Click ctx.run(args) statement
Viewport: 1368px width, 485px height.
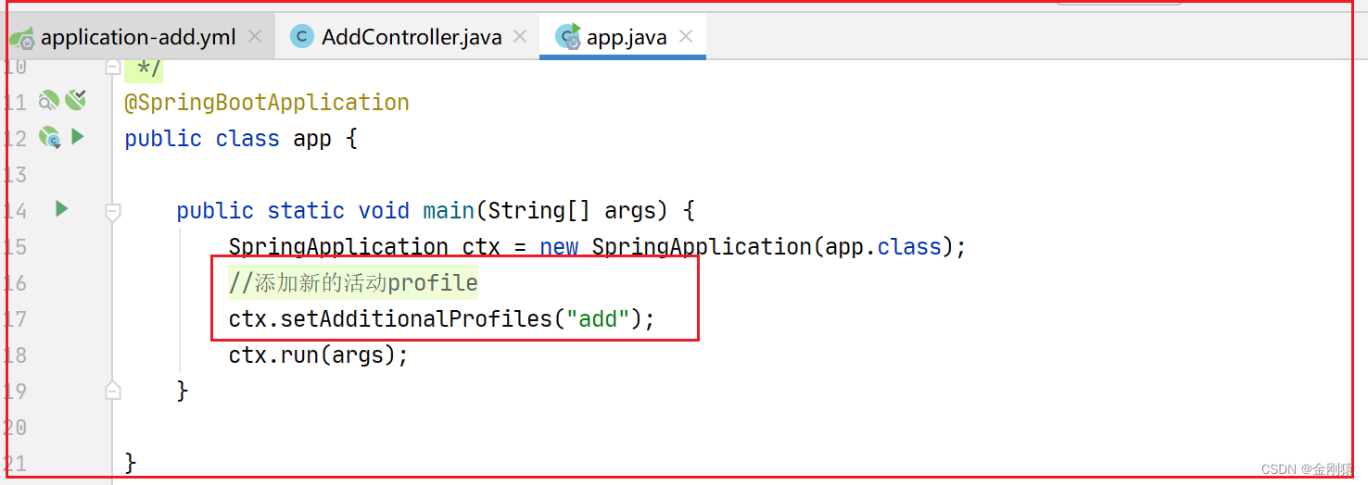coord(318,355)
